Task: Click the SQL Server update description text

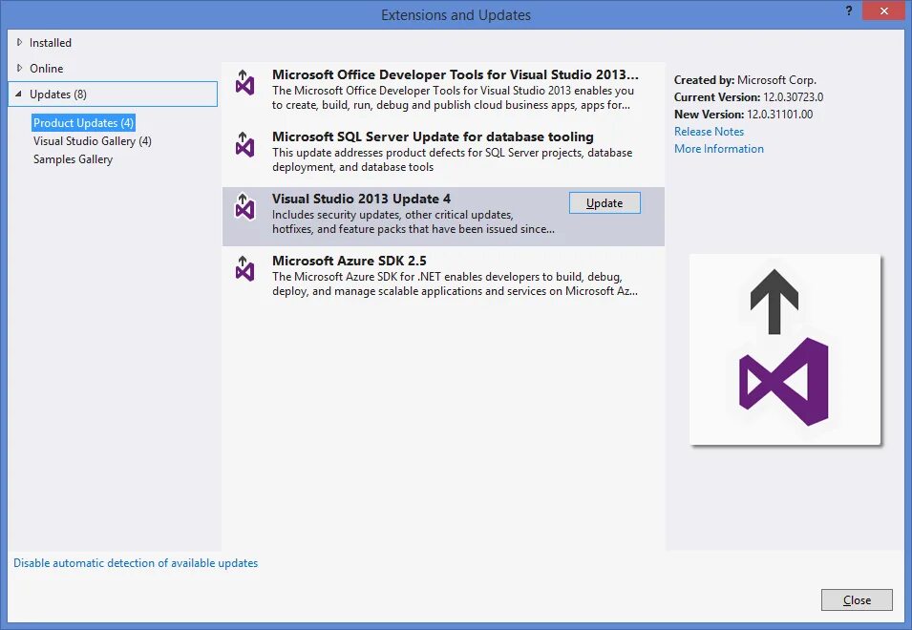Action: point(452,159)
